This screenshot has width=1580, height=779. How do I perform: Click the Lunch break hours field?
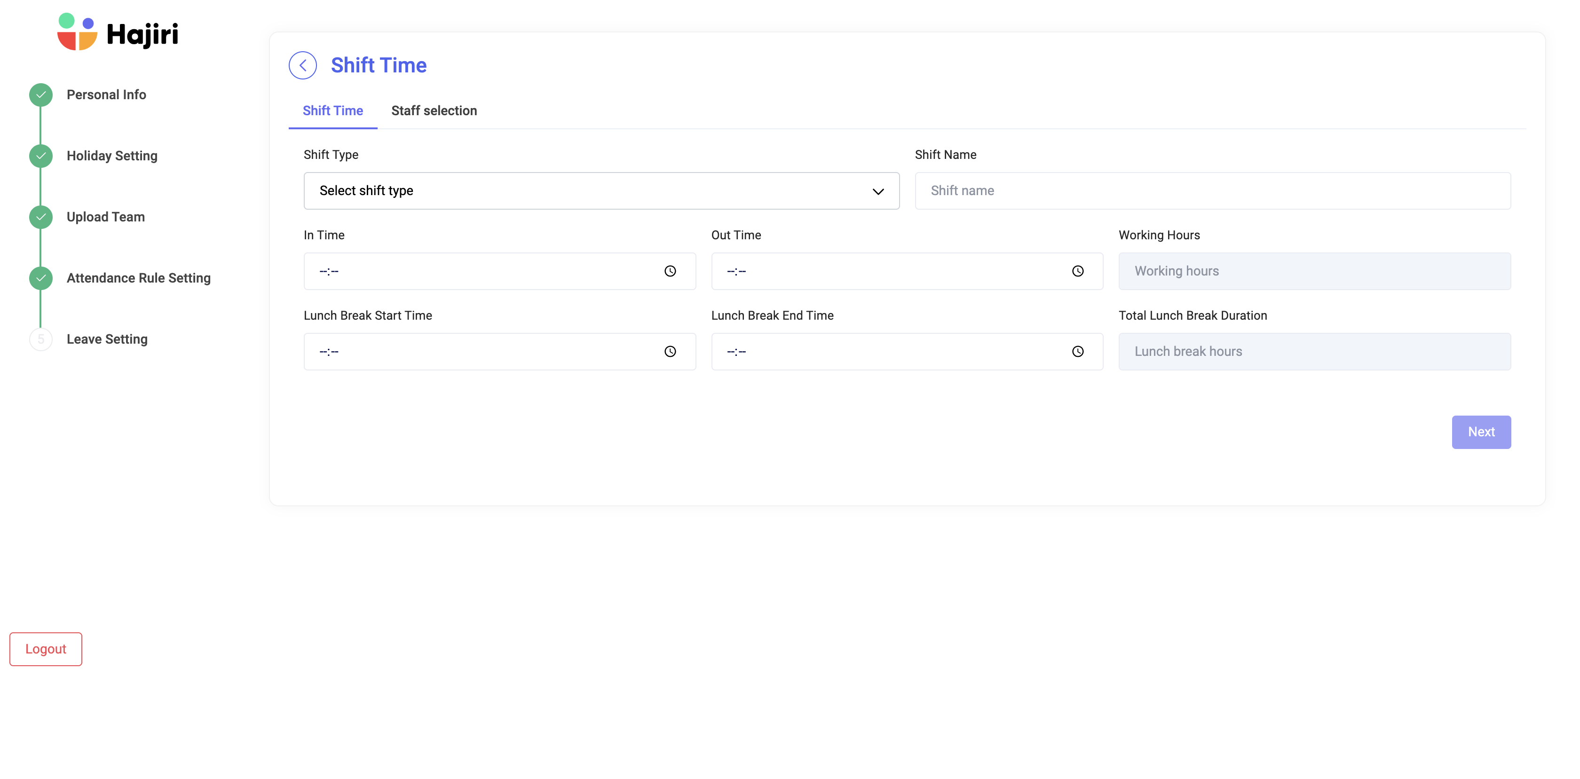point(1314,352)
